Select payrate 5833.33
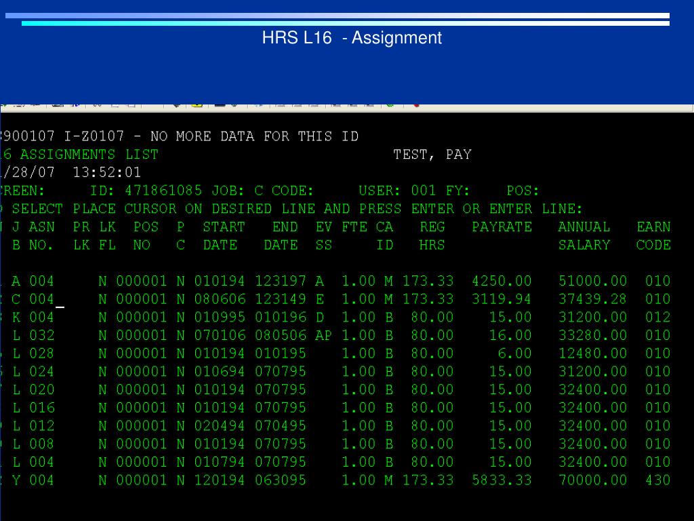 (x=502, y=481)
